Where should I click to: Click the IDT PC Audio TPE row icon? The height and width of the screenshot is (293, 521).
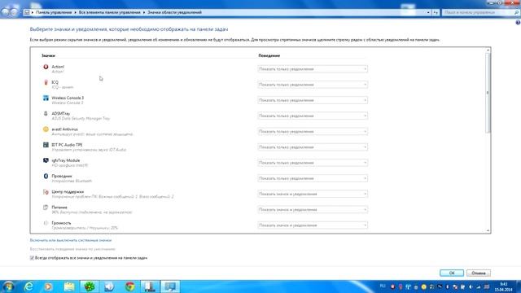pyautogui.click(x=46, y=145)
